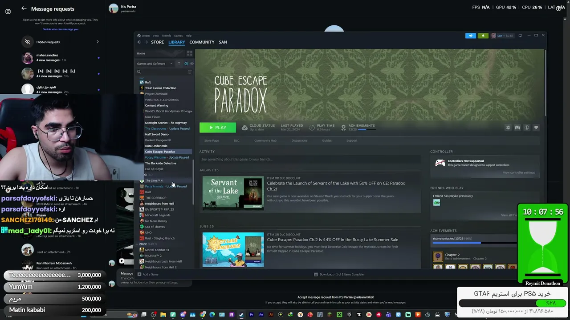Screen dimensions: 570x320
Task: Open View controller settings link
Action: click(519, 172)
